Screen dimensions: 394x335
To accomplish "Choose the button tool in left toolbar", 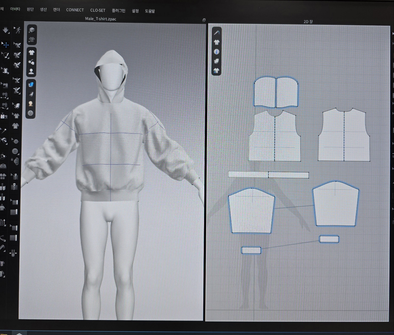I will click(x=15, y=151).
